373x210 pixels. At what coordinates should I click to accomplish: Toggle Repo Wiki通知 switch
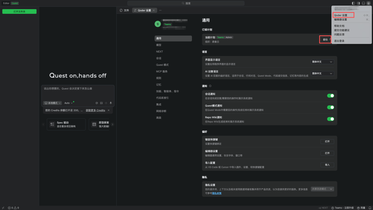tap(331, 119)
